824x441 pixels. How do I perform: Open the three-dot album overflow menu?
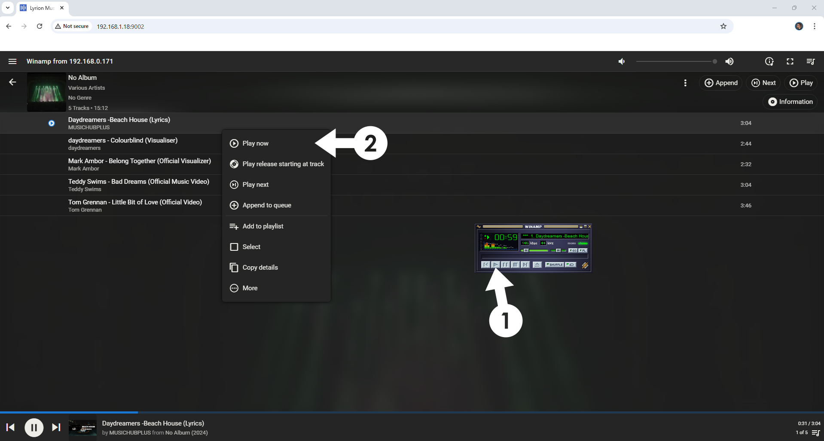point(685,83)
